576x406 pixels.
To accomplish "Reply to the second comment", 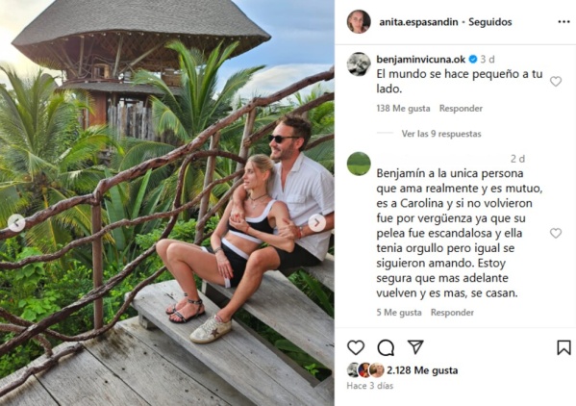I will [x=452, y=313].
